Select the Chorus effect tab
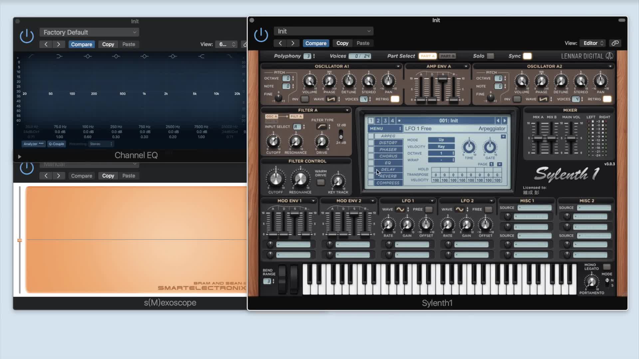639x359 pixels. pos(388,156)
